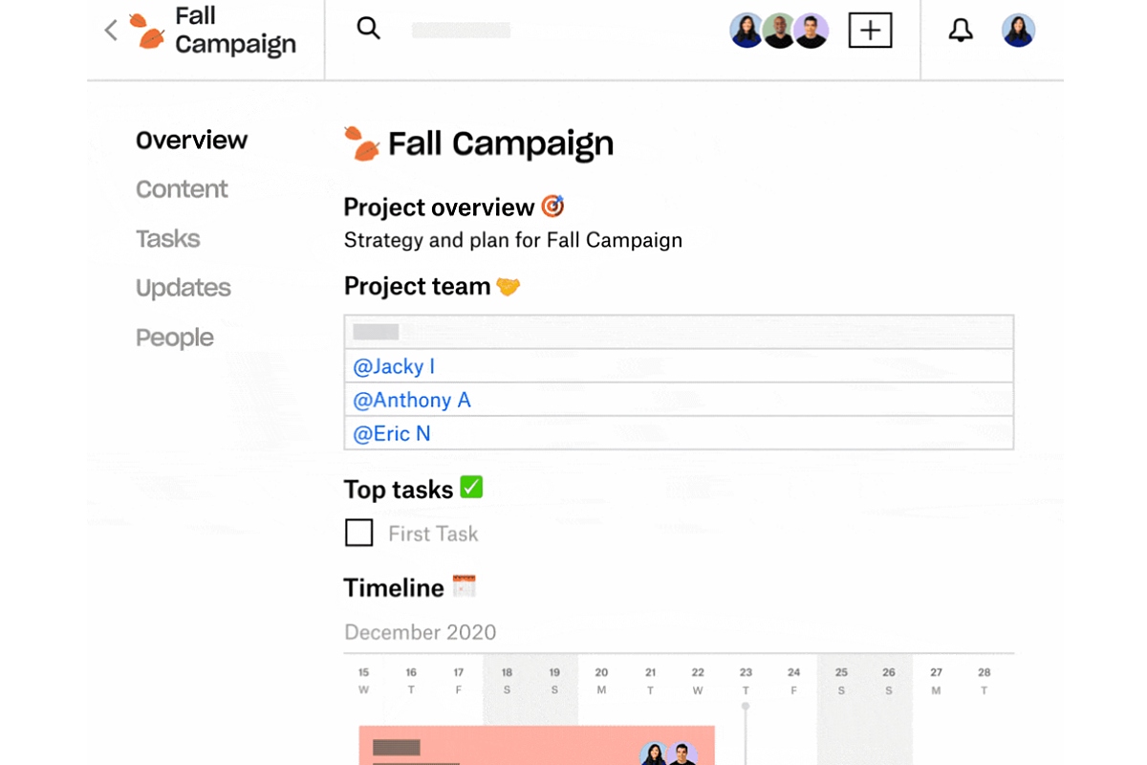The height and width of the screenshot is (765, 1147).
Task: Toggle the empty task checkbox under Top tasks
Action: [358, 533]
